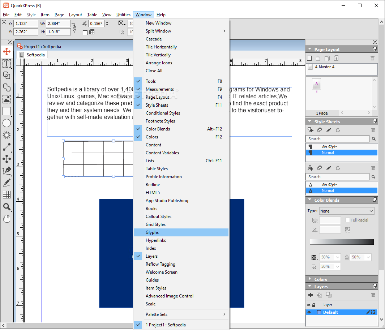Collapse the Color Blends panel
Viewport: 385px width, 330px height.
[x=309, y=200]
